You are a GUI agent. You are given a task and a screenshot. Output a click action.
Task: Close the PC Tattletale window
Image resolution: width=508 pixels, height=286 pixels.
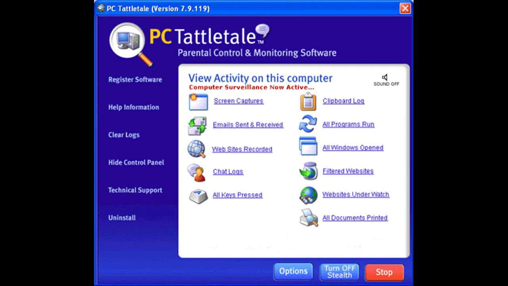[x=405, y=8]
